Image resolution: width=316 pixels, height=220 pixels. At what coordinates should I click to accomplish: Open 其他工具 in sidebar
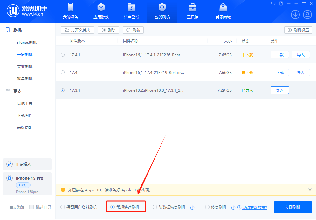(x=25, y=103)
